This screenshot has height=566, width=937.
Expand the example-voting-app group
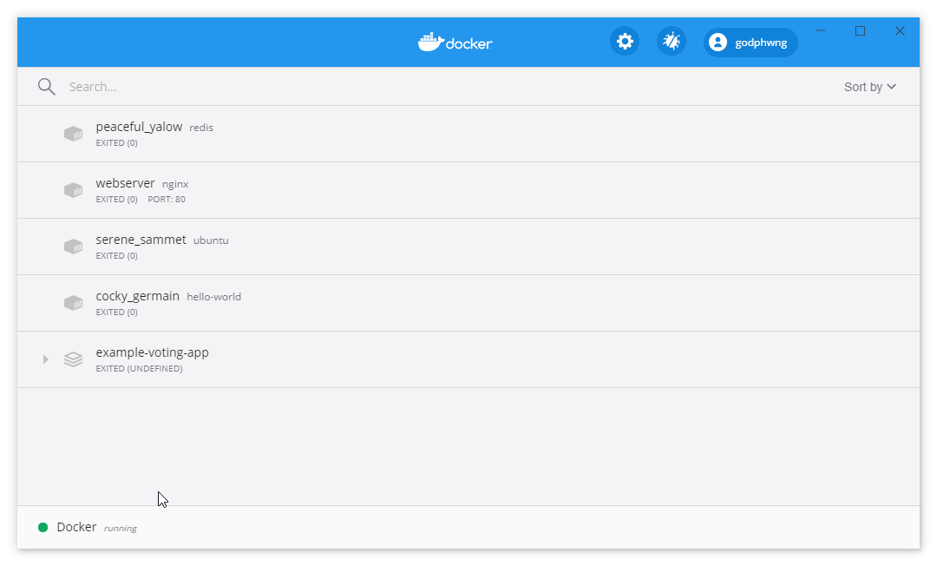45,359
